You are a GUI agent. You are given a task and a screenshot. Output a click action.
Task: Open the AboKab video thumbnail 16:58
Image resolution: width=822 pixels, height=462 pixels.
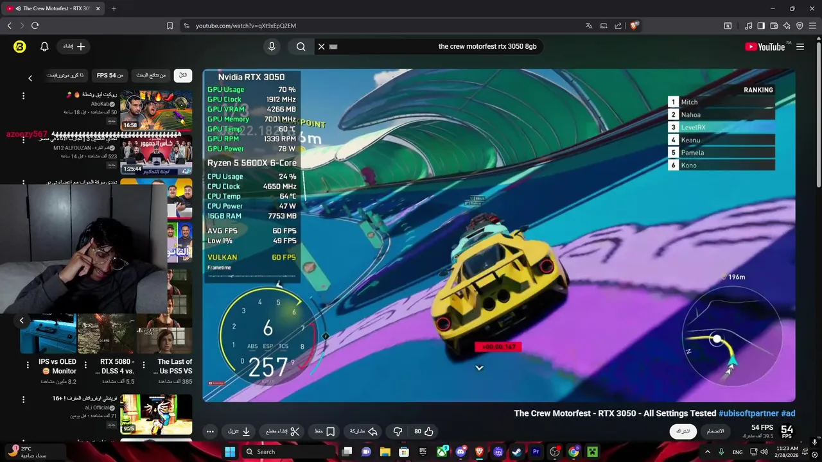(x=156, y=110)
